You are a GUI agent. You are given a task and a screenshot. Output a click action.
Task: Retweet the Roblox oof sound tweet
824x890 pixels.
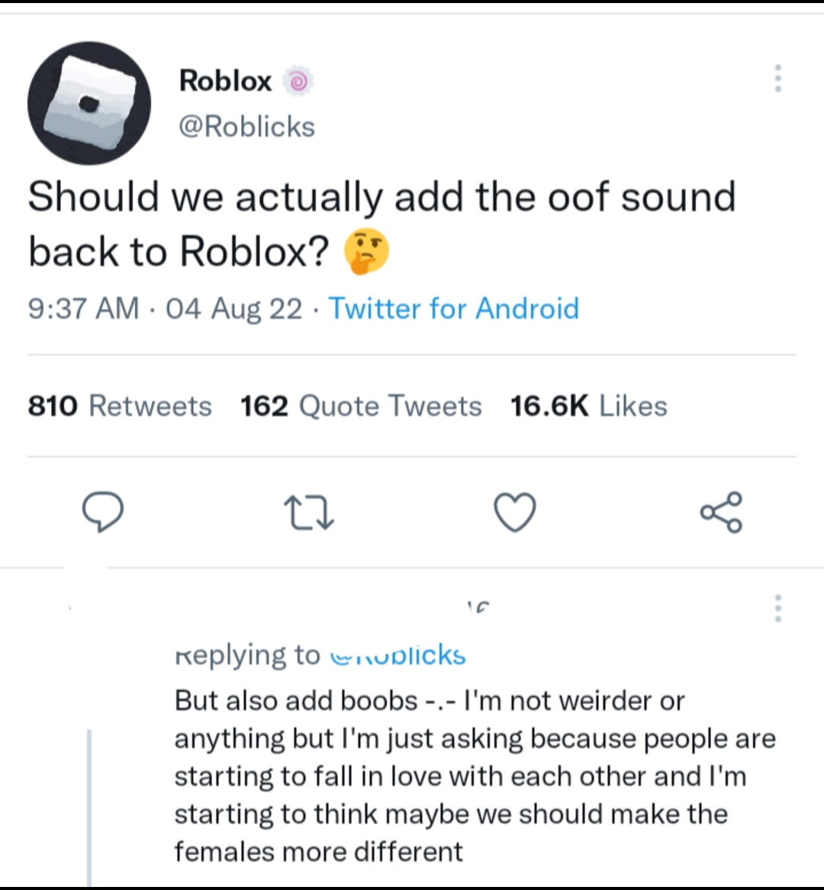click(308, 512)
